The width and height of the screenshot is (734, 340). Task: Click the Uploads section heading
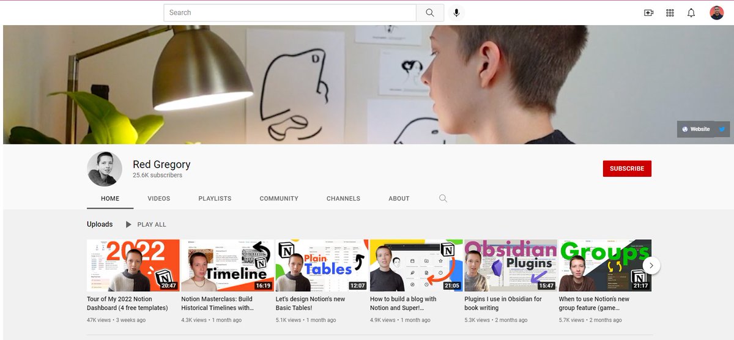coord(100,224)
